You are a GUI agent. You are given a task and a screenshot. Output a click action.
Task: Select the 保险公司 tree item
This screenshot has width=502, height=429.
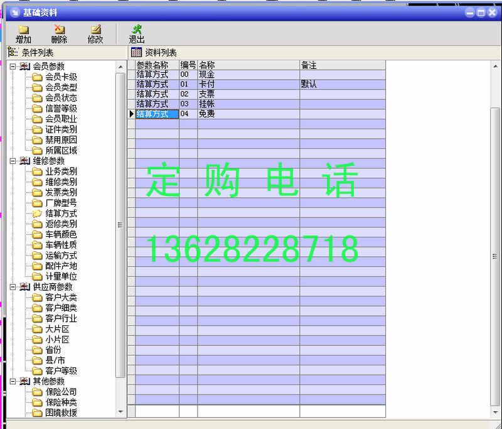coord(61,392)
